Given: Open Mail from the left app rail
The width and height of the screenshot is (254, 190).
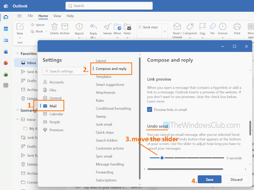Looking at the screenshot, I should (6, 17).
